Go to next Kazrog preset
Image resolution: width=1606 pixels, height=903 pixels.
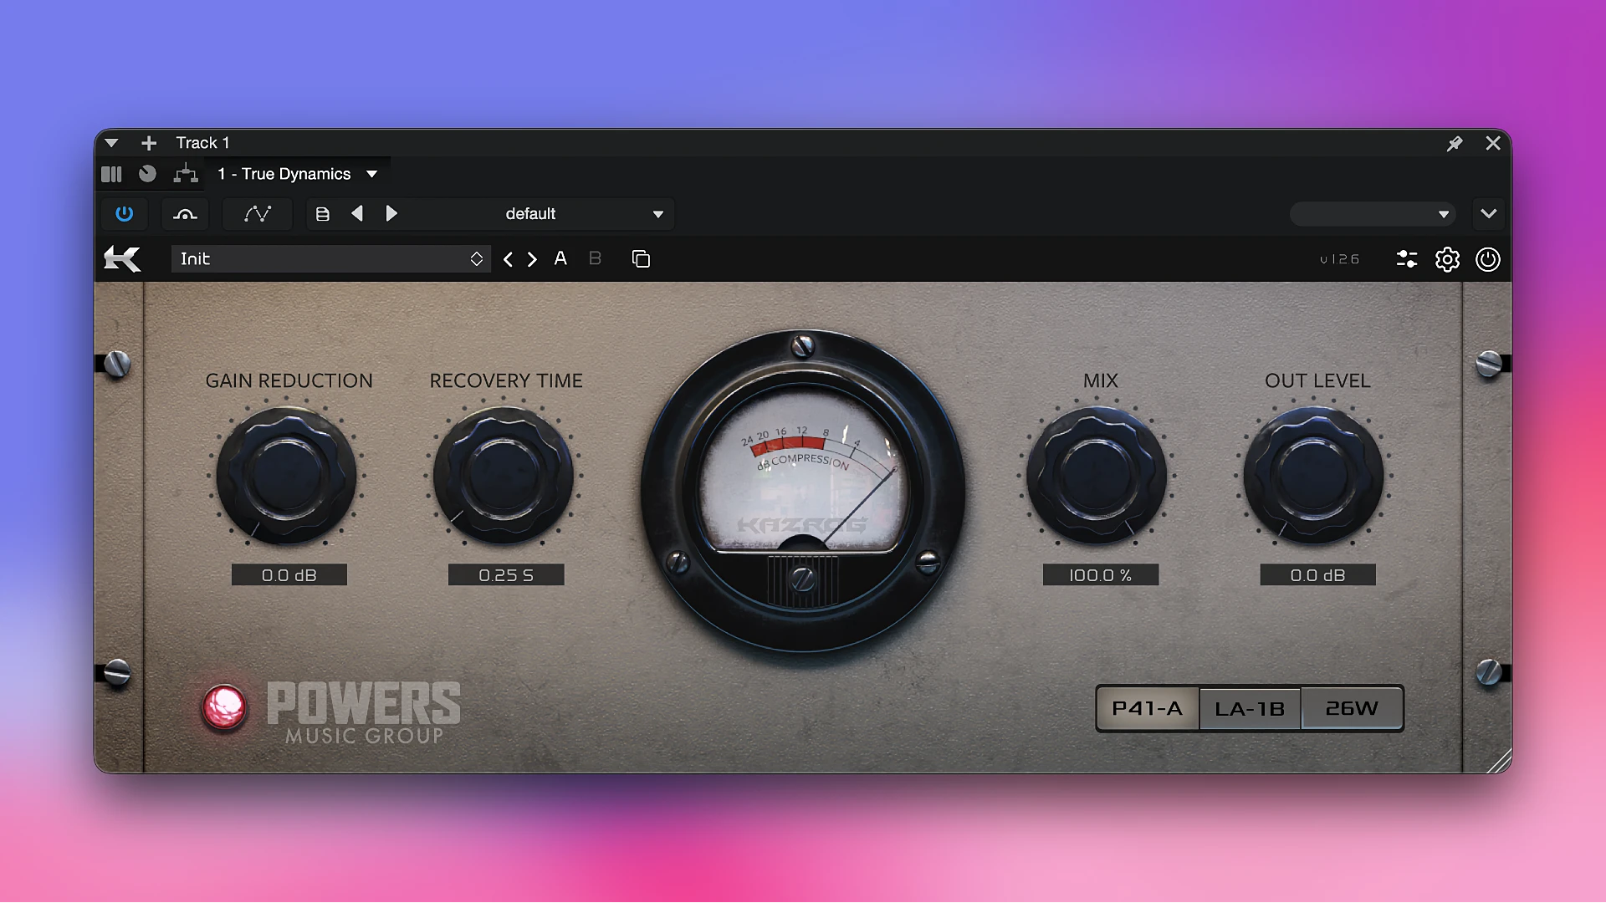pos(532,259)
